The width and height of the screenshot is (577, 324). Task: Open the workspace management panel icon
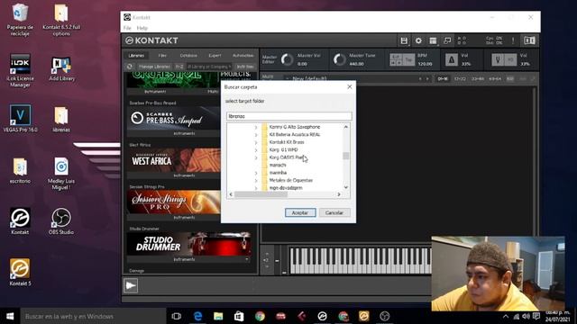point(433,40)
